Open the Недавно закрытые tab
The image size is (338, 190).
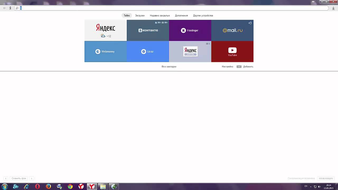pyautogui.click(x=160, y=16)
